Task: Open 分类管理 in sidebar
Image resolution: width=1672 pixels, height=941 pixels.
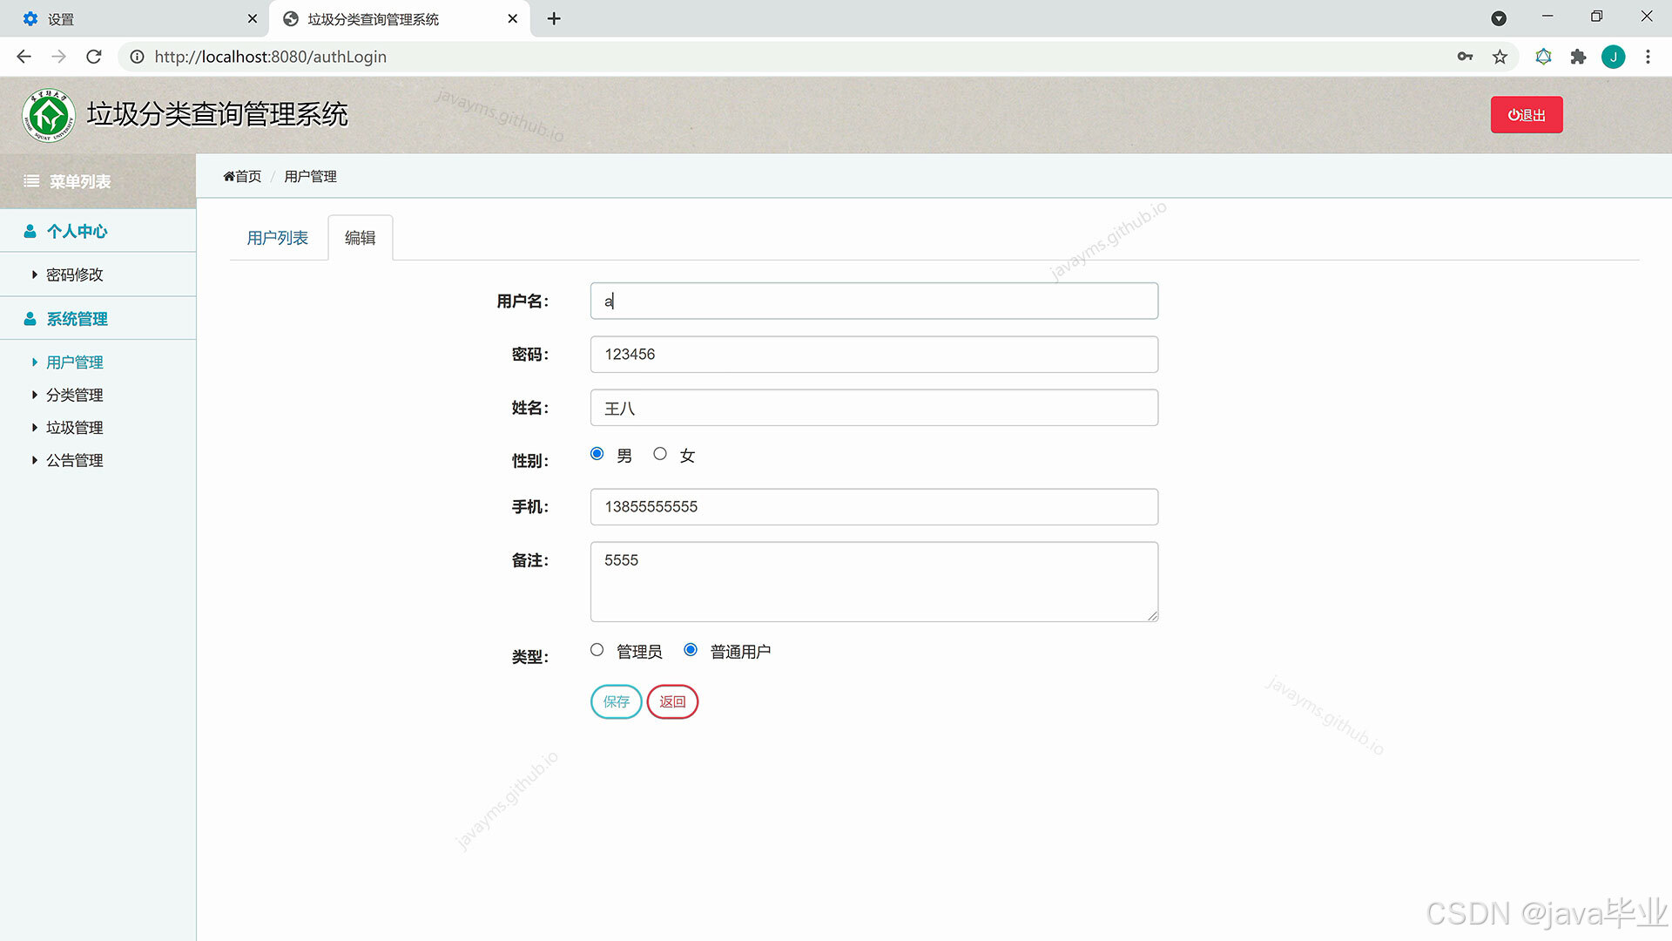Action: [x=75, y=395]
